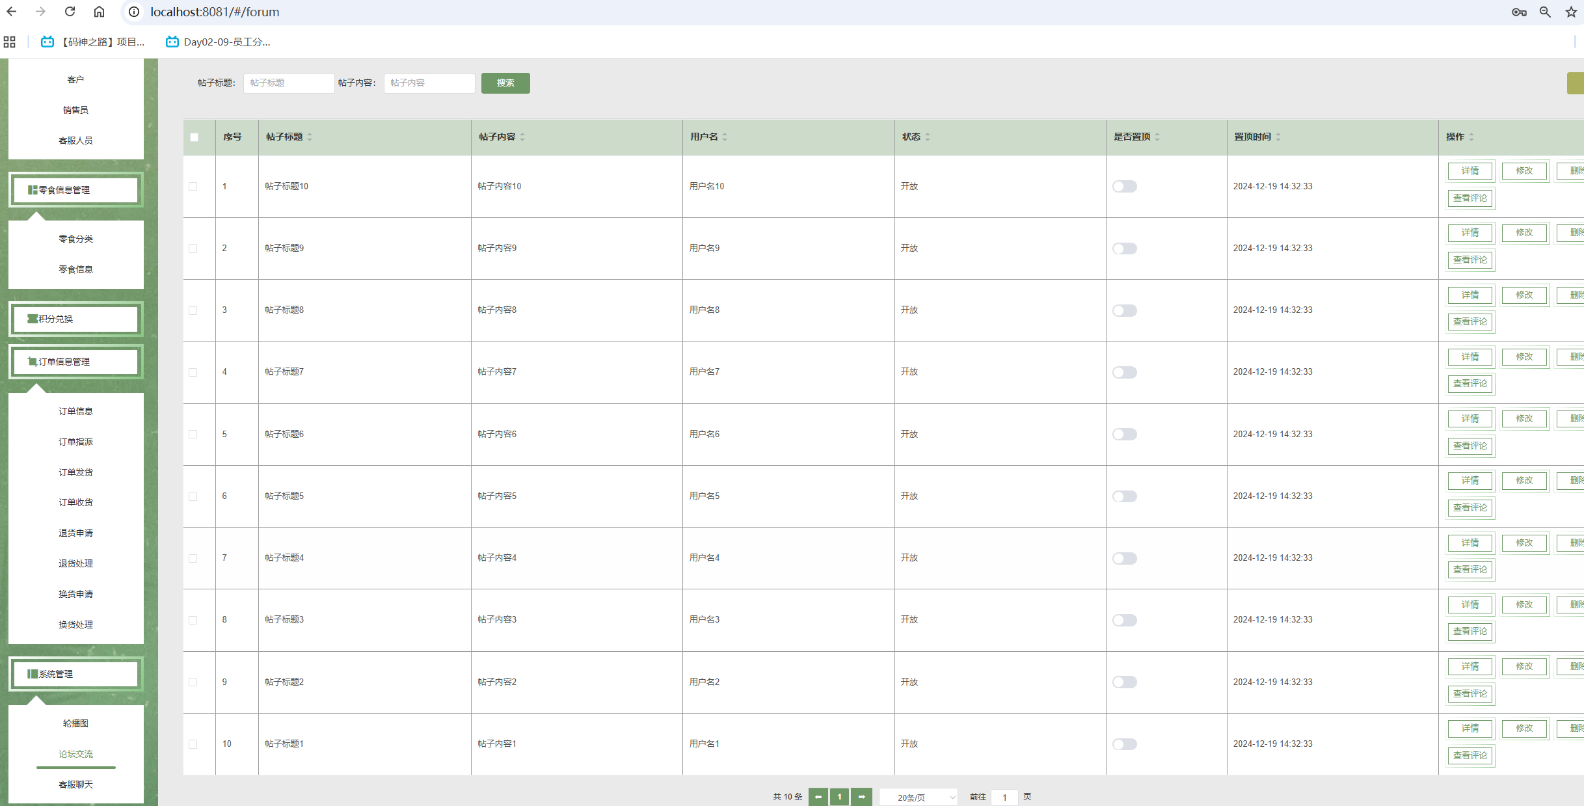Click the green 搜索 button
Viewport: 1584px width, 806px height.
coord(505,83)
